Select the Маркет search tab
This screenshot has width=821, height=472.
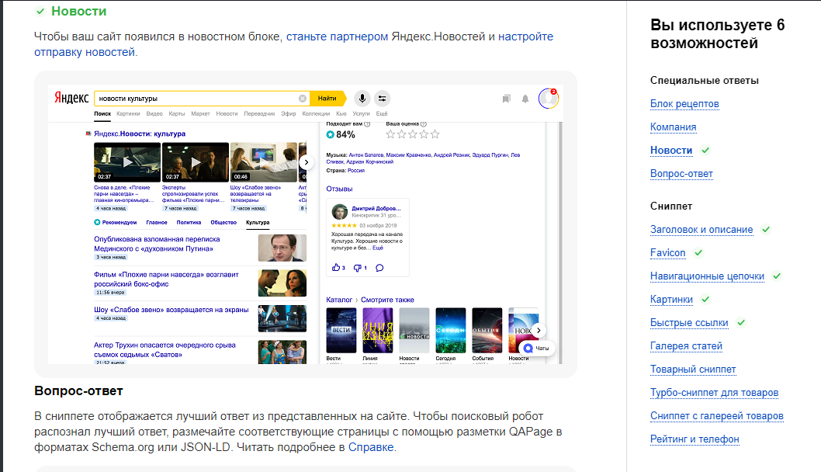tap(200, 113)
